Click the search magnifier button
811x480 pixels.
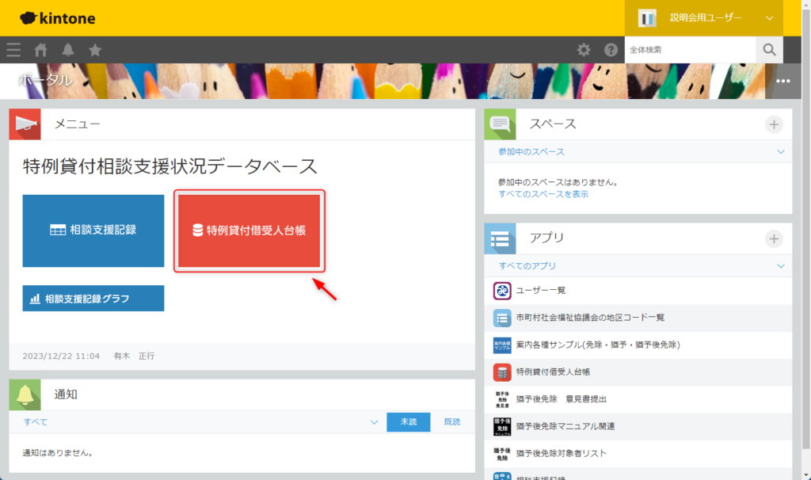[x=769, y=50]
